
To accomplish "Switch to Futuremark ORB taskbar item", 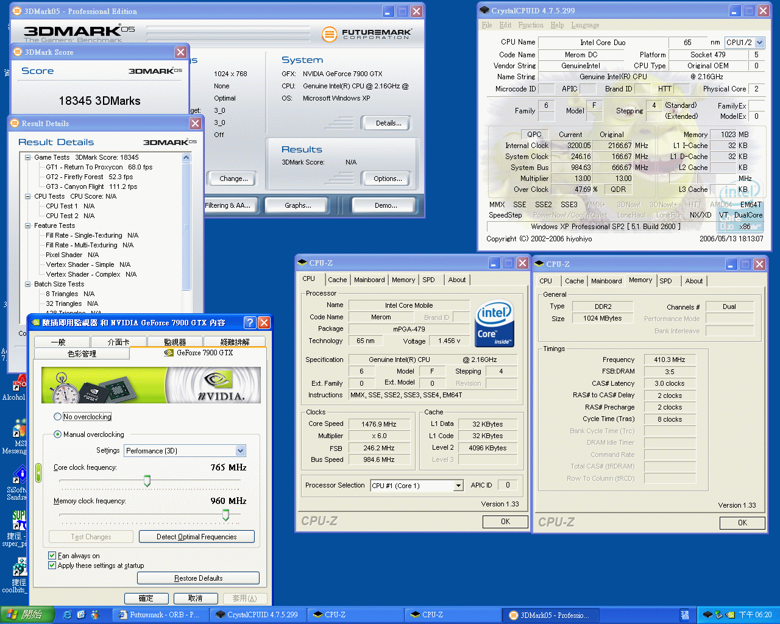I will (x=161, y=615).
